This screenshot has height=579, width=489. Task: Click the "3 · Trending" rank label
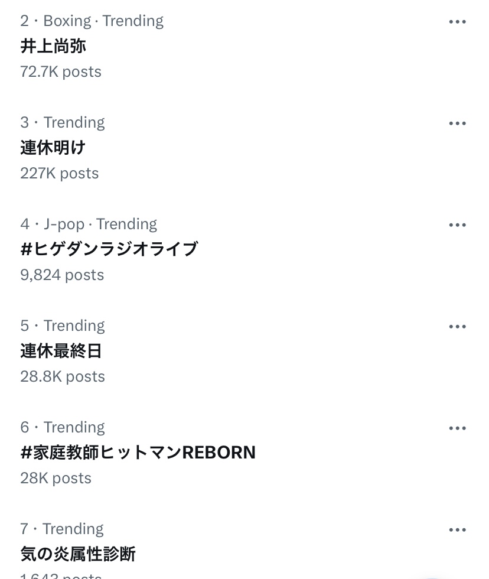tap(62, 123)
